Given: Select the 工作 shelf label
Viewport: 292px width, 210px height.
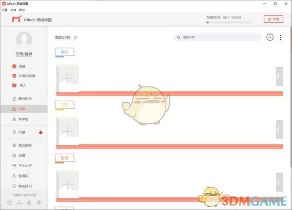Looking at the screenshot, I should click(64, 105).
